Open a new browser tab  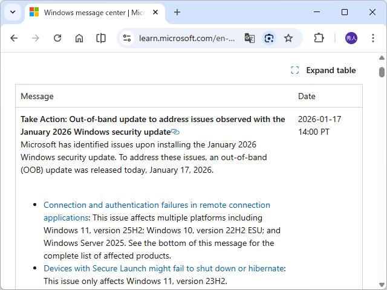[177, 12]
